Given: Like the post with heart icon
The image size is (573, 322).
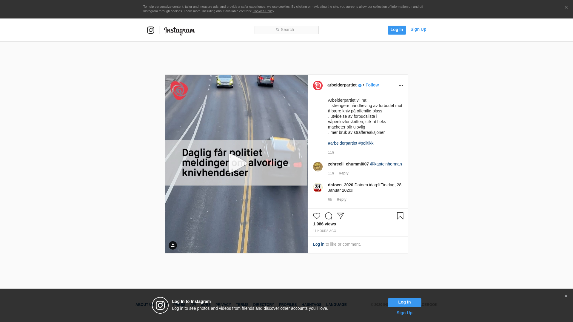Looking at the screenshot, I should (317, 216).
